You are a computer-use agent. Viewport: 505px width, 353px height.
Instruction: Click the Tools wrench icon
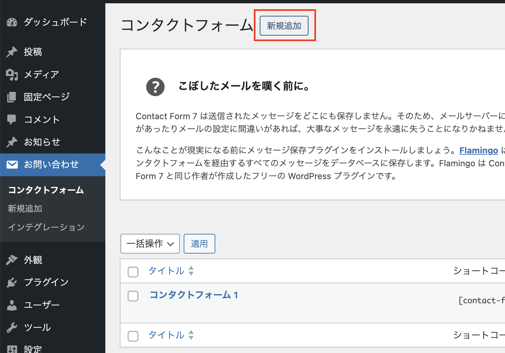point(12,328)
